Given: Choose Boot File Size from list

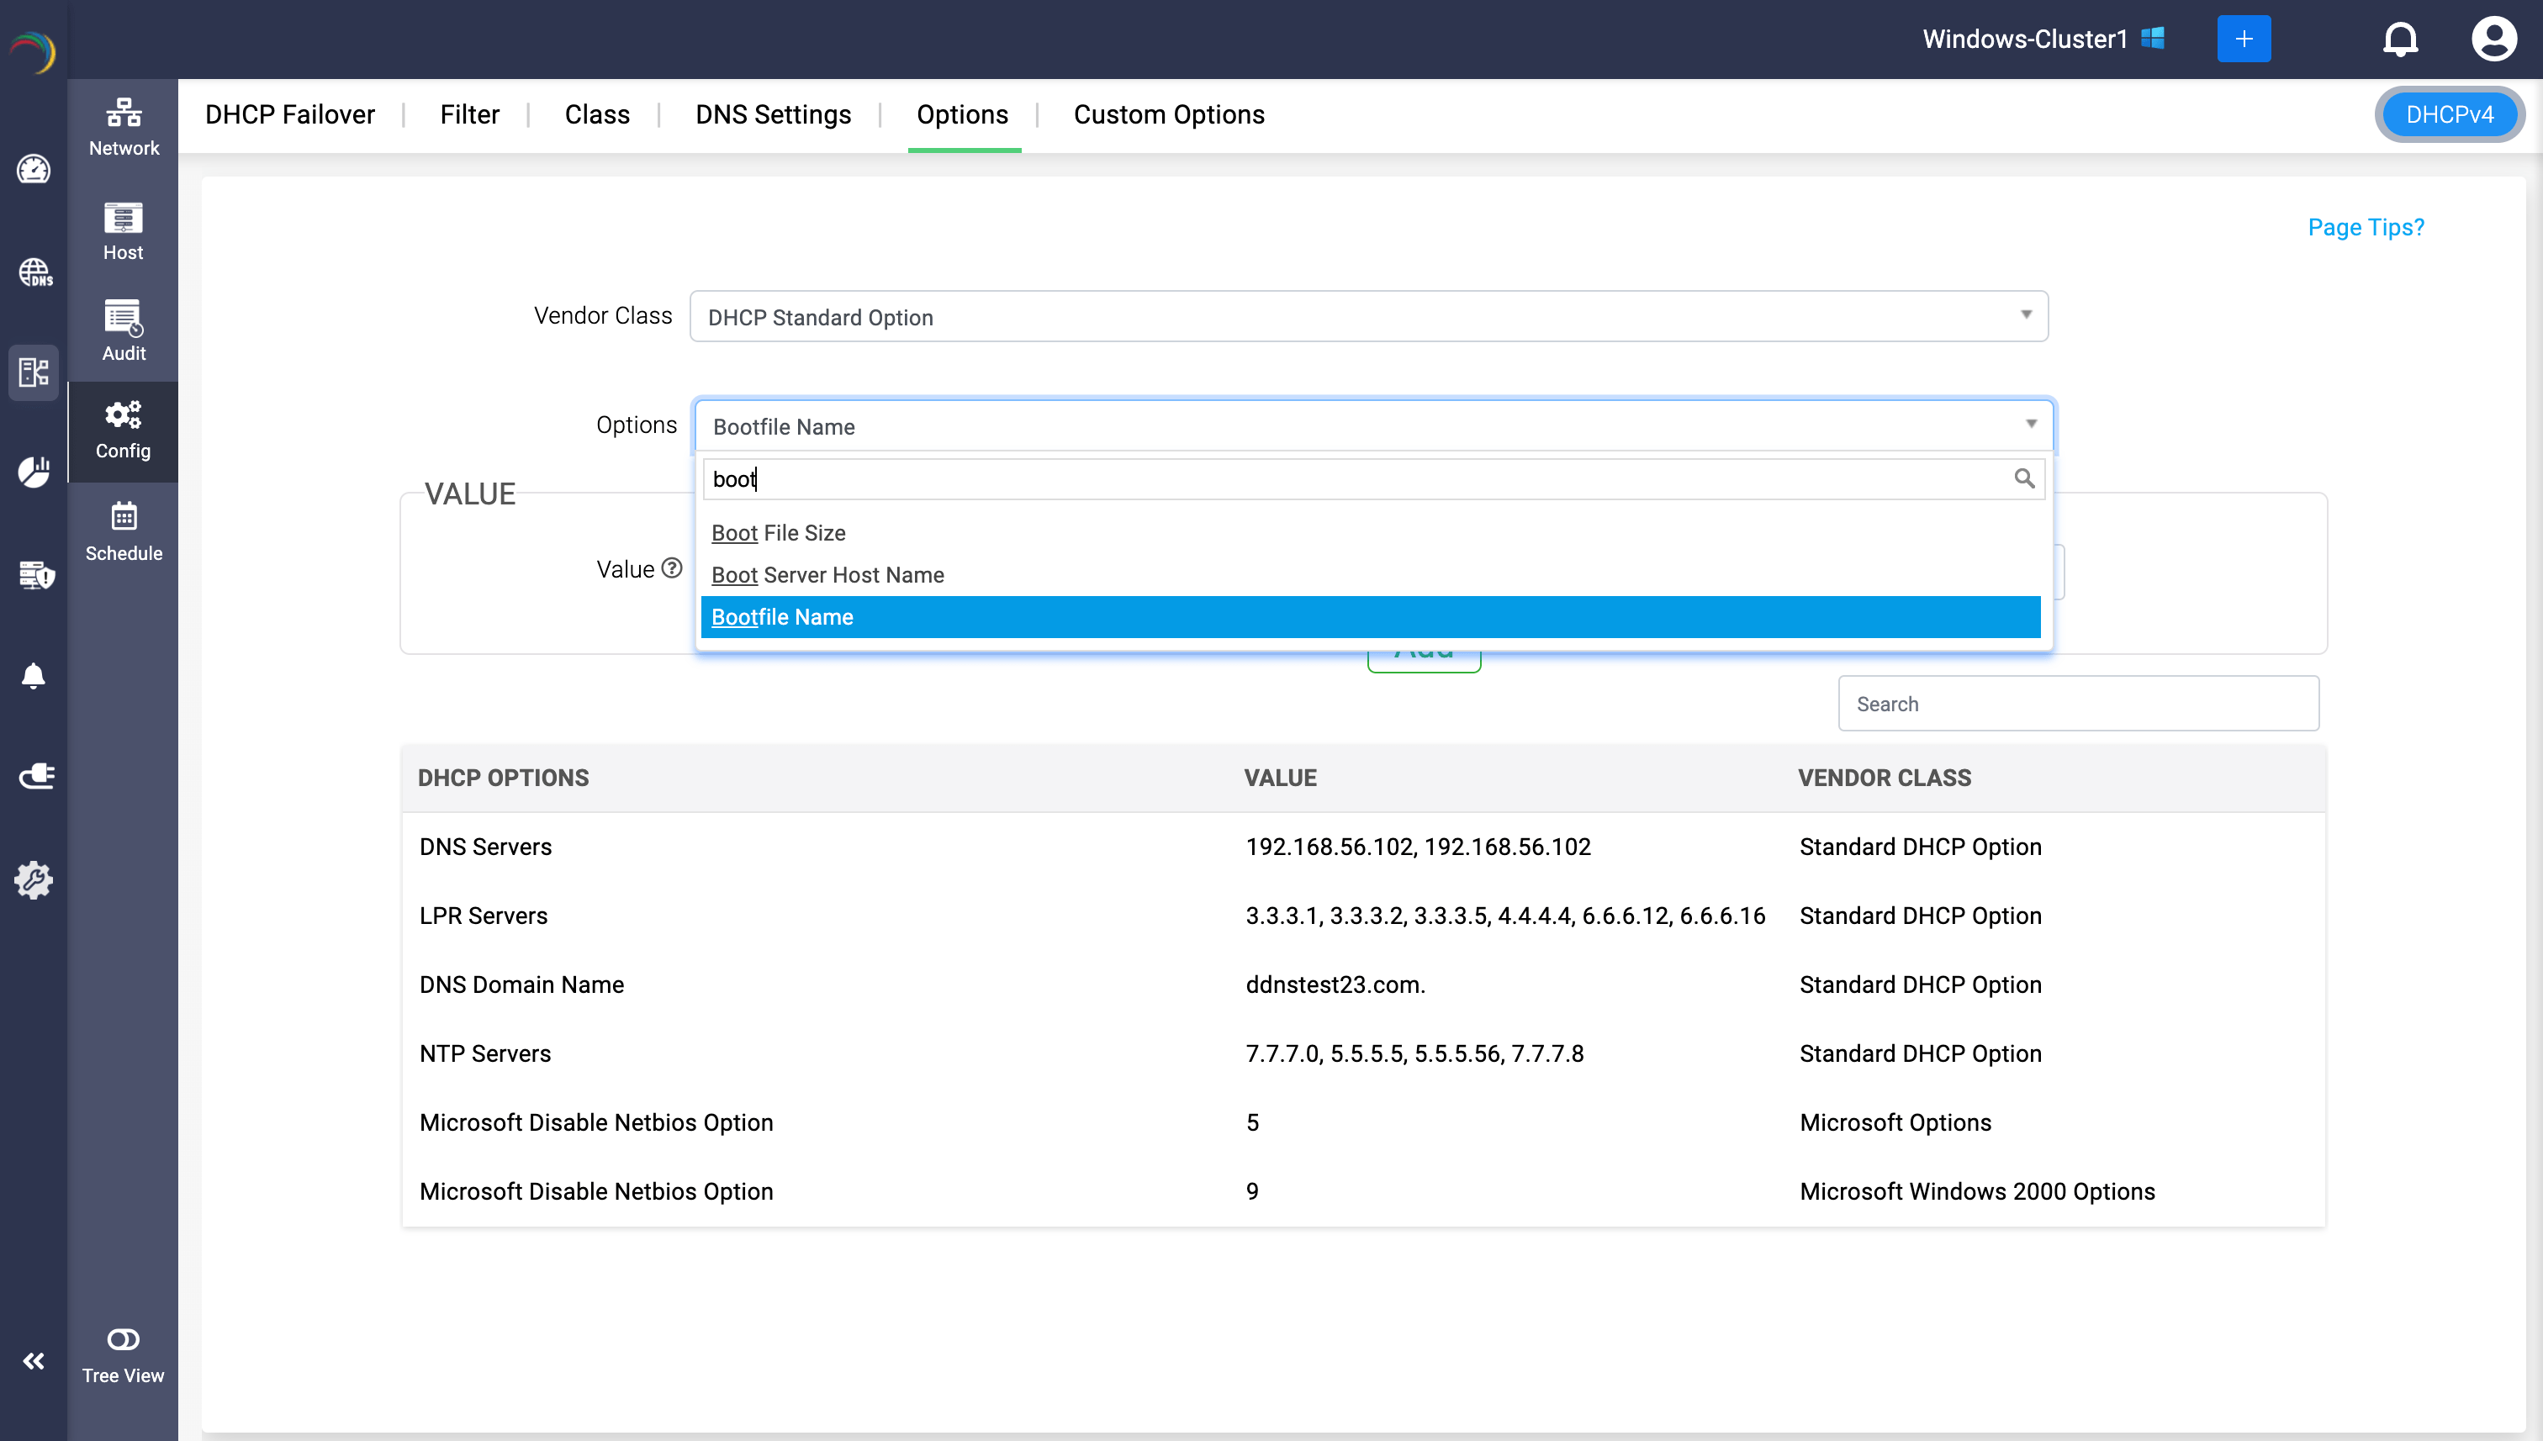Looking at the screenshot, I should point(778,532).
